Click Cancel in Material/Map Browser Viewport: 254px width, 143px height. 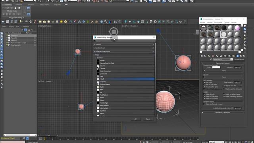click(148, 119)
